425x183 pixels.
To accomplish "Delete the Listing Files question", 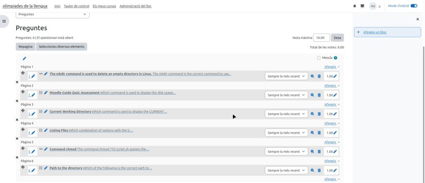I will point(319,133).
